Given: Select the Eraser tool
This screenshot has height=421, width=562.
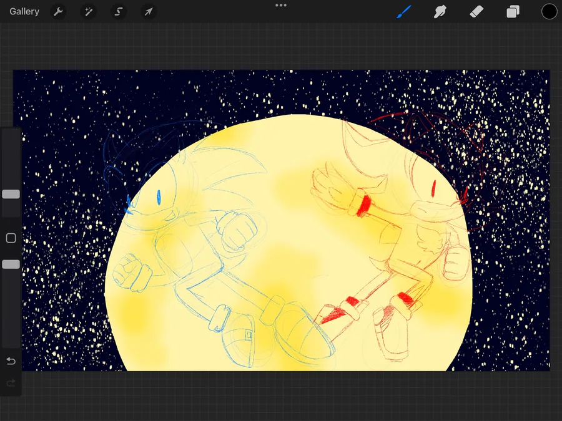Looking at the screenshot, I should 476,11.
